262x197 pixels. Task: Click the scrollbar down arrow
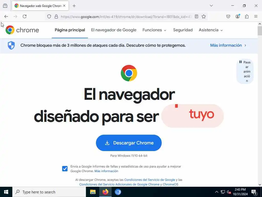[260, 185]
